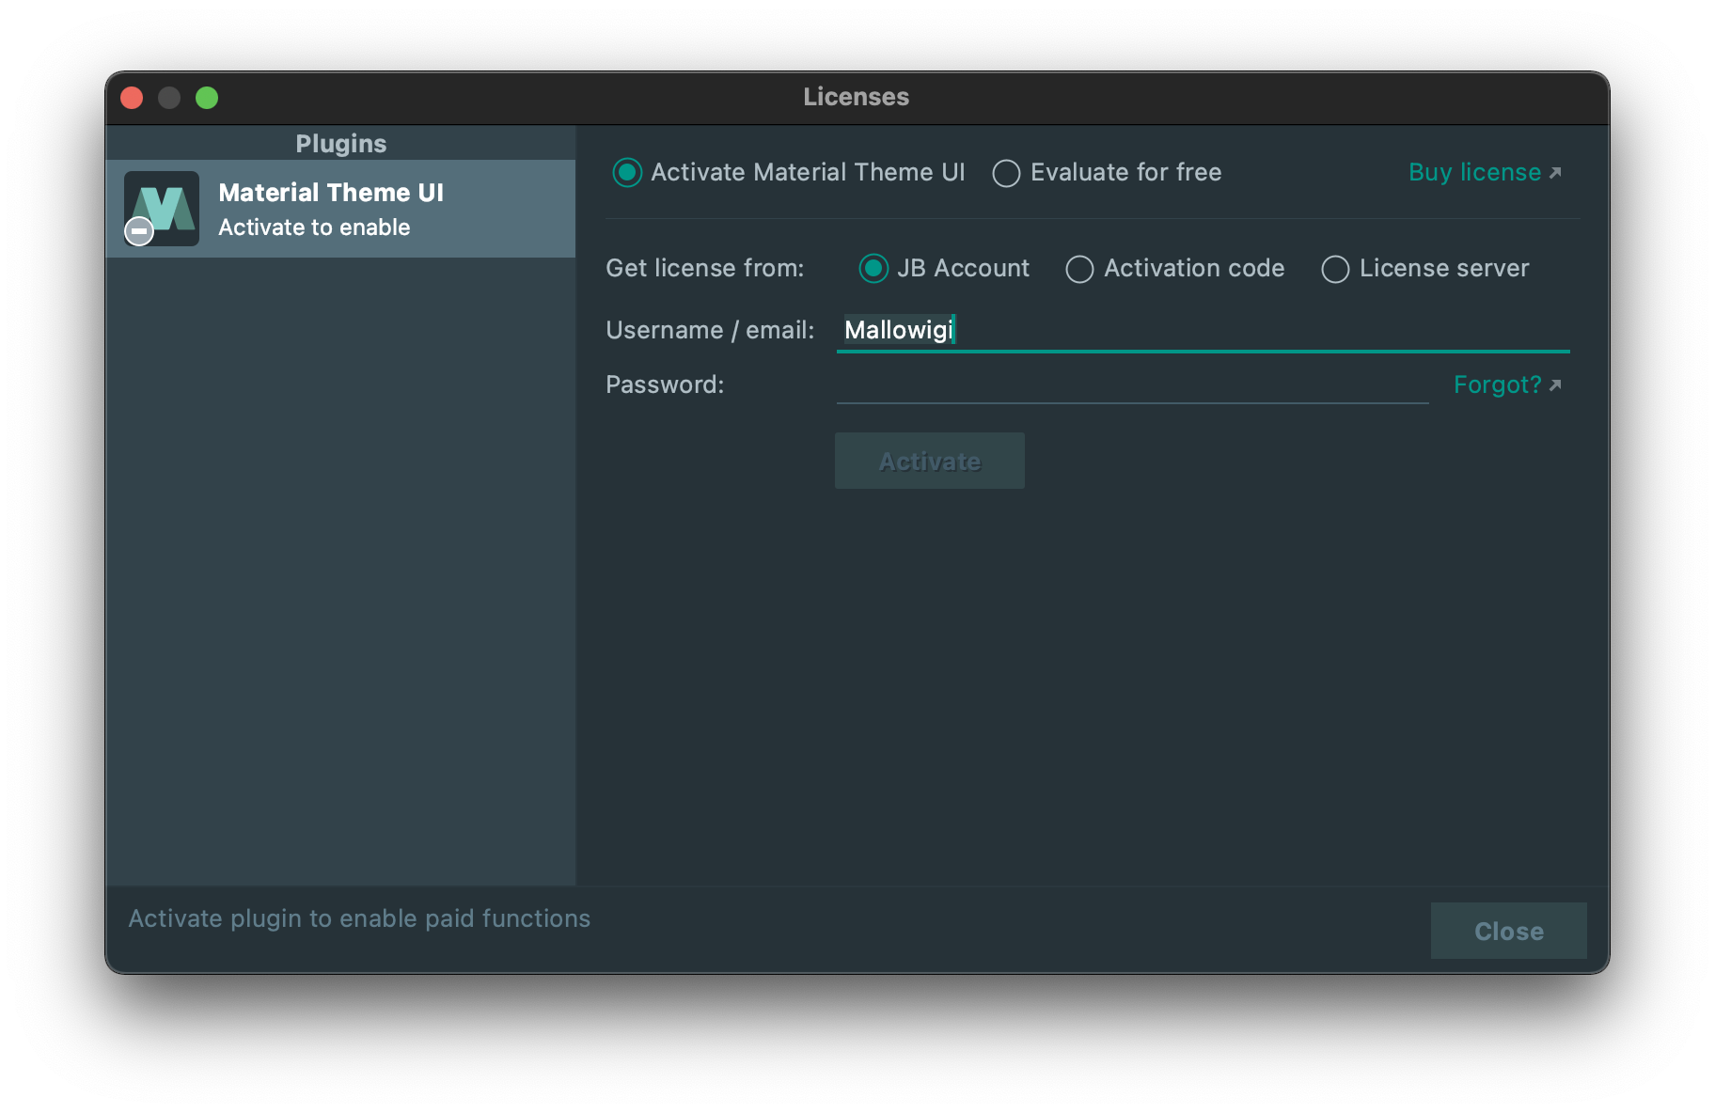This screenshot has width=1715, height=1113.
Task: Click the Close button at bottom
Action: pyautogui.click(x=1508, y=931)
